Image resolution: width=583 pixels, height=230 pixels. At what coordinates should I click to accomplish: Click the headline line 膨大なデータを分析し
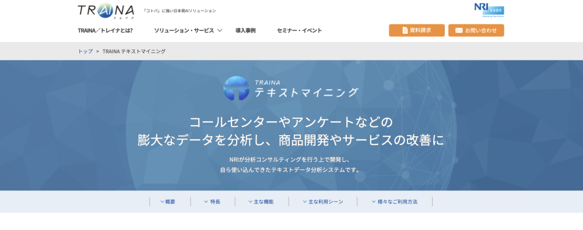(x=206, y=140)
